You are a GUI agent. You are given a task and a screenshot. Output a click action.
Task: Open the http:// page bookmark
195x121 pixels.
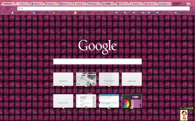tap(21, 13)
